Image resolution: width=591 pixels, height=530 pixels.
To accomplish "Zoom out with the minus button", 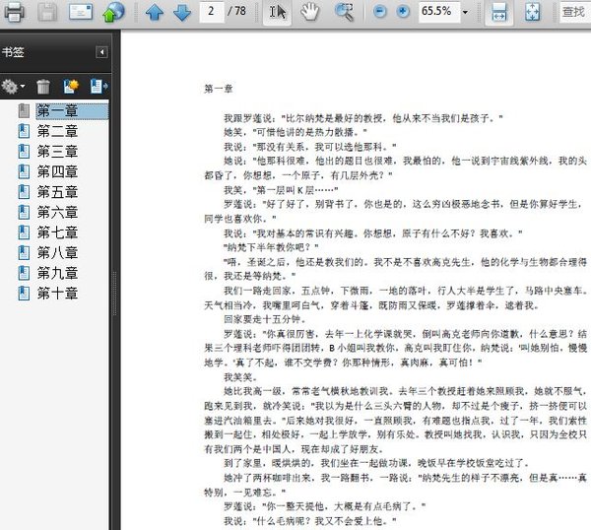I will coord(379,12).
